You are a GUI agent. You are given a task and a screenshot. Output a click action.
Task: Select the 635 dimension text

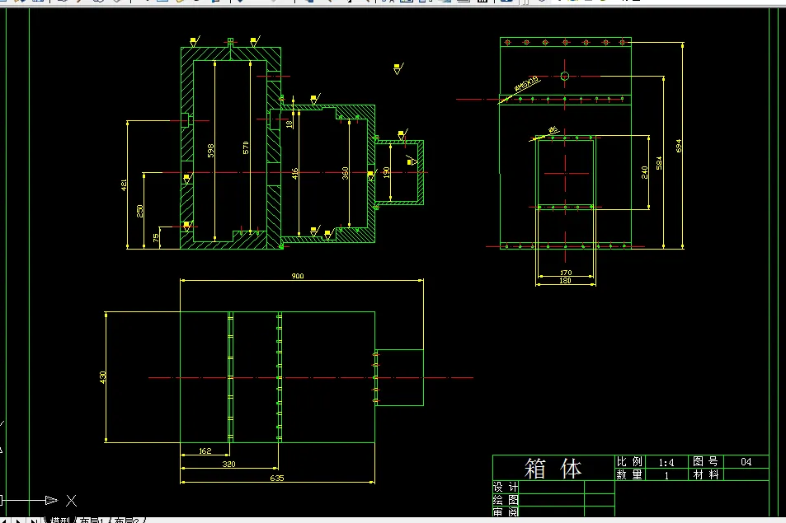point(276,478)
